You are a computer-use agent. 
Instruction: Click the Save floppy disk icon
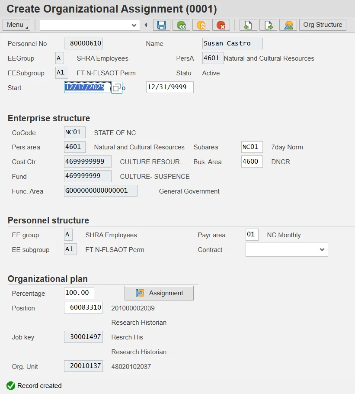point(161,25)
